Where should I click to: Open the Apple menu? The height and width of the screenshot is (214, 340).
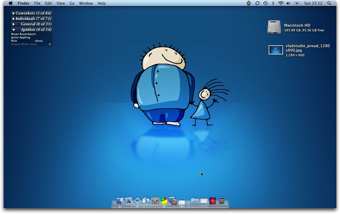point(11,3)
